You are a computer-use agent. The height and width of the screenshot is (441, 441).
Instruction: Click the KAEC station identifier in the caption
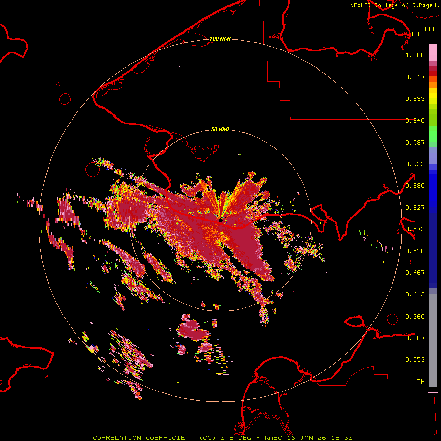pyautogui.click(x=273, y=438)
